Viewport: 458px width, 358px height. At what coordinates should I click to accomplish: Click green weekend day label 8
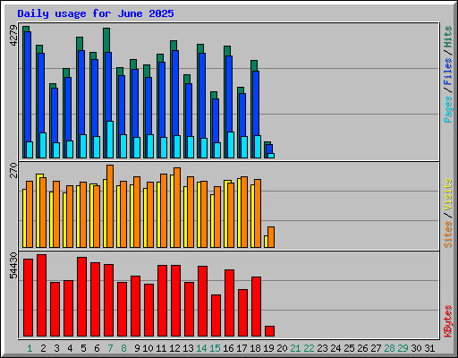click(x=123, y=348)
